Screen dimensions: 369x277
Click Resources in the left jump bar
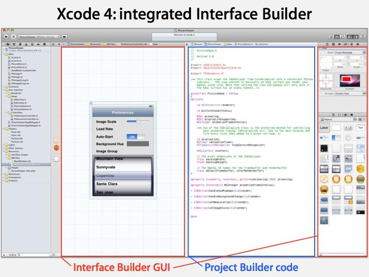[94, 44]
